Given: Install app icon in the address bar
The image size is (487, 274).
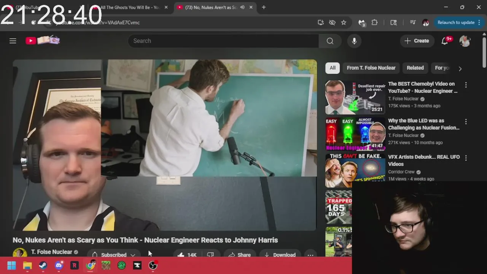Looking at the screenshot, I should coord(321,22).
